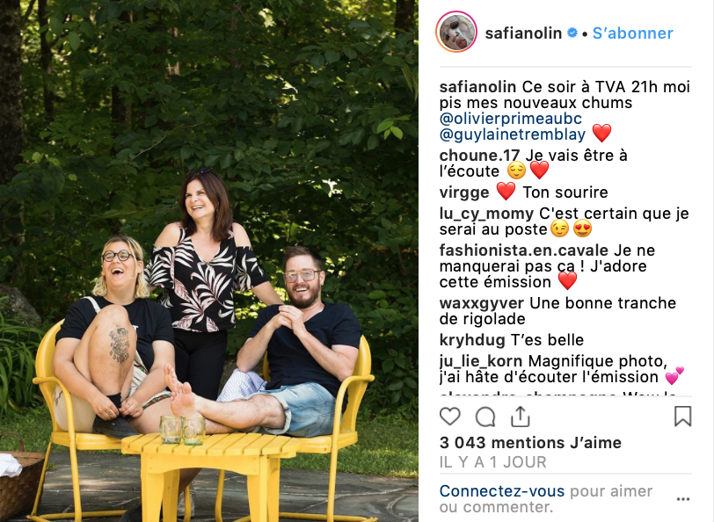
Task: Open the @olivierprimeaubc mention
Action: (x=511, y=119)
